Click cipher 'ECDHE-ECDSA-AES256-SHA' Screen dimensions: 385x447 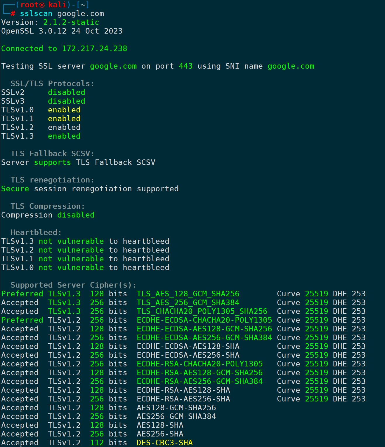[x=188, y=355]
